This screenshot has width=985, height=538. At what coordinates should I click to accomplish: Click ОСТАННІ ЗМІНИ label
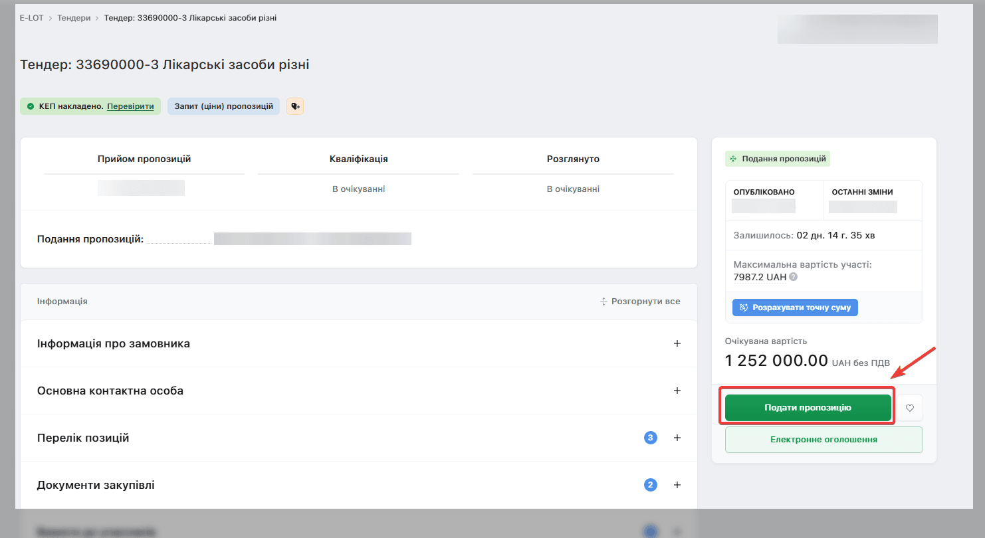click(x=862, y=192)
